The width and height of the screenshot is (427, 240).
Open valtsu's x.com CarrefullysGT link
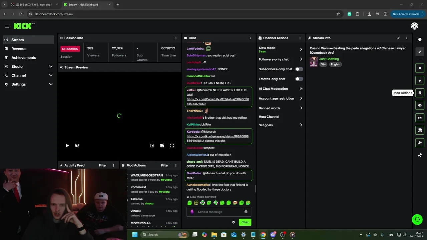pyautogui.click(x=218, y=102)
